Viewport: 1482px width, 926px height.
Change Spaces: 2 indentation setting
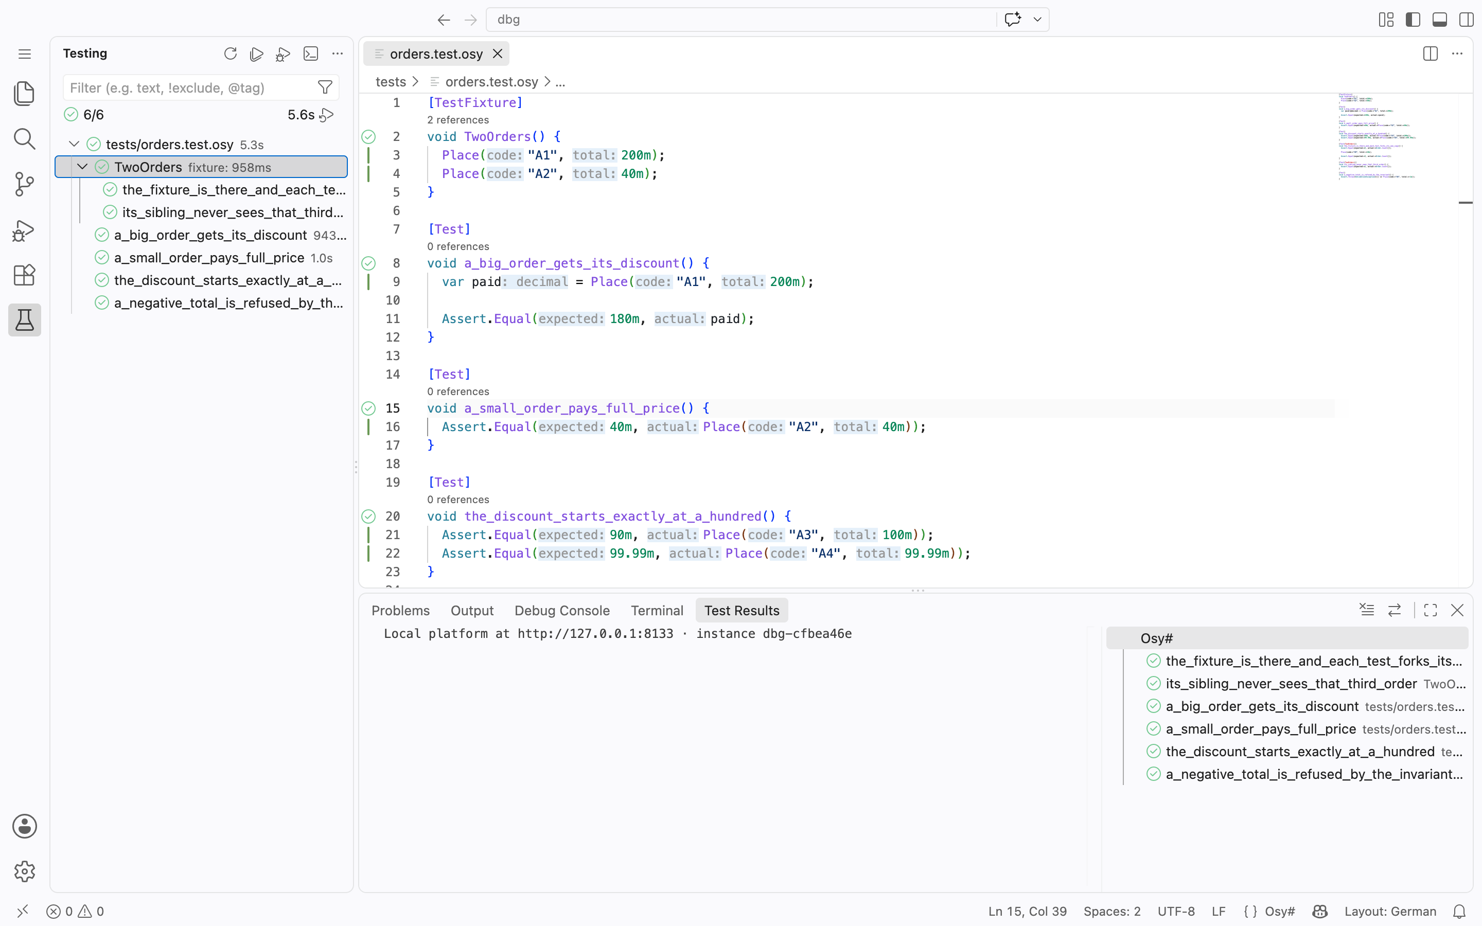1112,911
